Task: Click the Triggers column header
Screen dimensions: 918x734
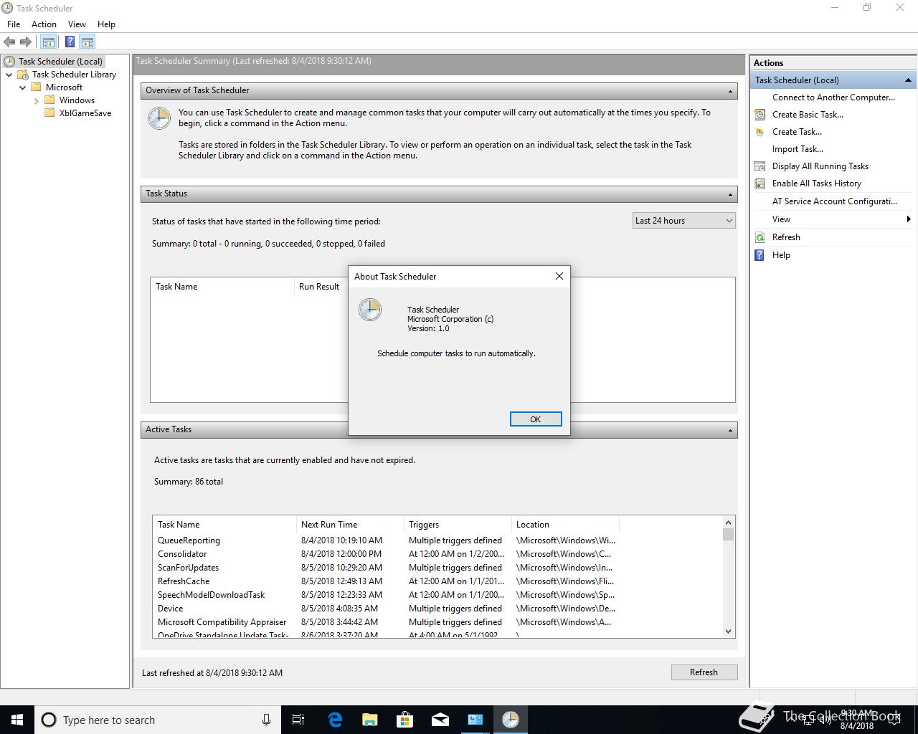Action: tap(458, 525)
